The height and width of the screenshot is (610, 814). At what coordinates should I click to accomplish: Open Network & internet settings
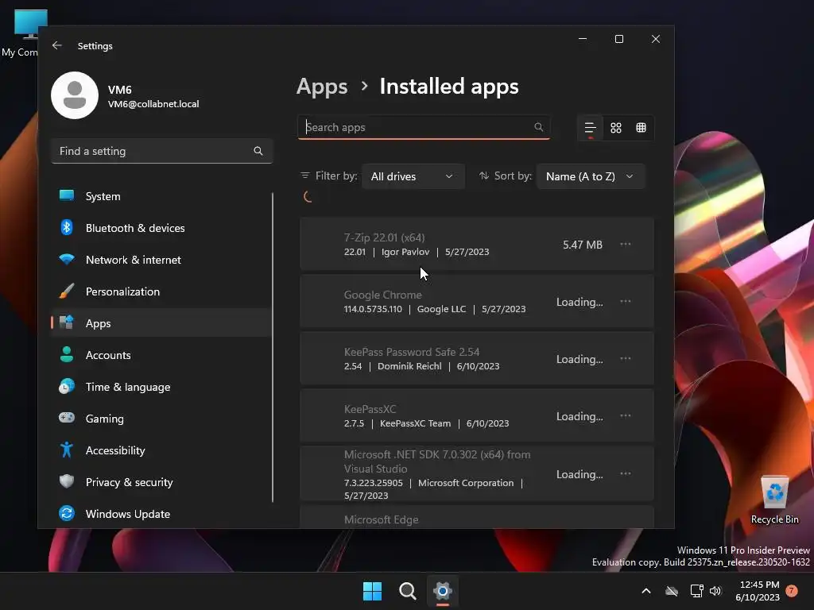click(x=161, y=260)
